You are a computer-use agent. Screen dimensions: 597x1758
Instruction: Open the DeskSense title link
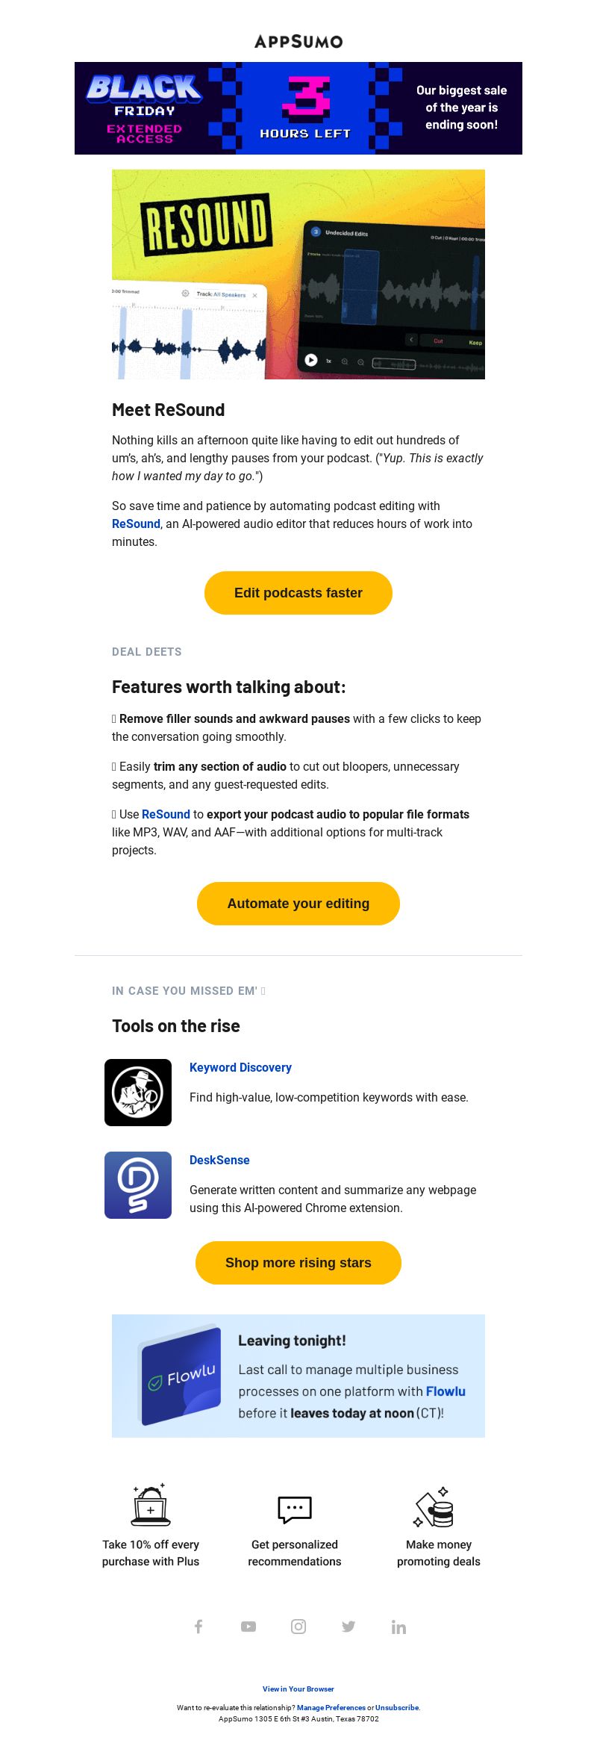tap(219, 1161)
